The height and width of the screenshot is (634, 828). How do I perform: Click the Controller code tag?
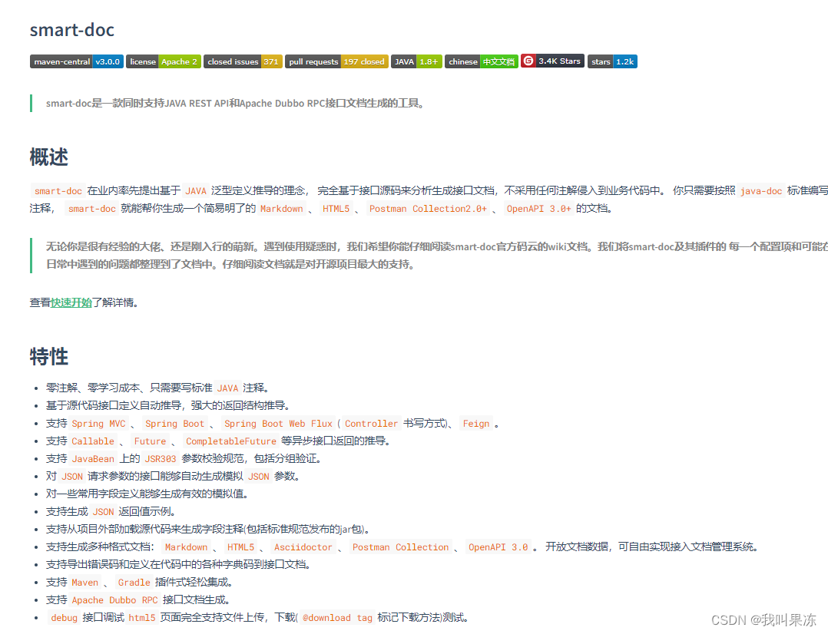pos(371,424)
